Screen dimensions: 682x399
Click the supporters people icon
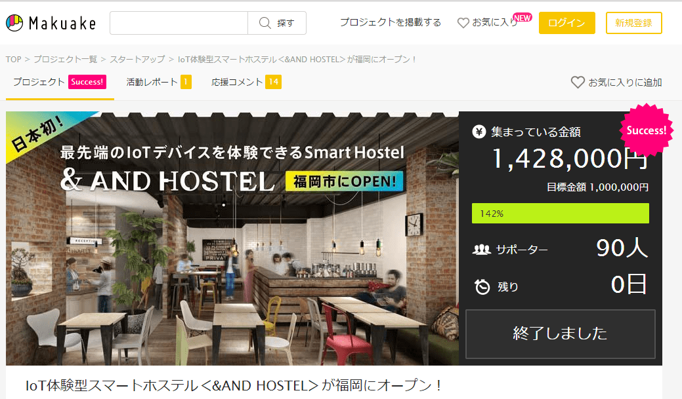tap(482, 250)
